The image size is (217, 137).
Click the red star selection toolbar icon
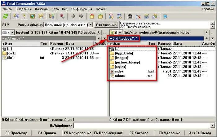tap(62, 16)
